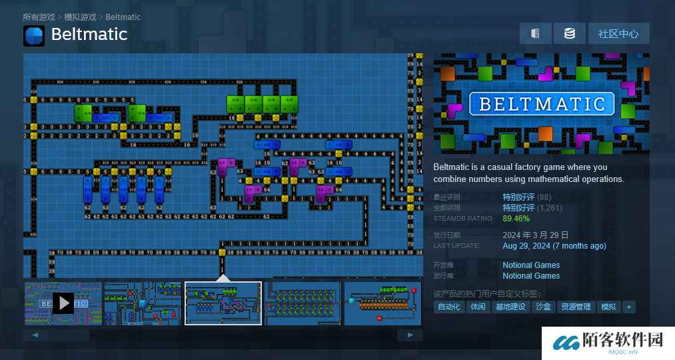Expand more tags with plus button
This screenshot has width=675, height=360.
tap(629, 307)
